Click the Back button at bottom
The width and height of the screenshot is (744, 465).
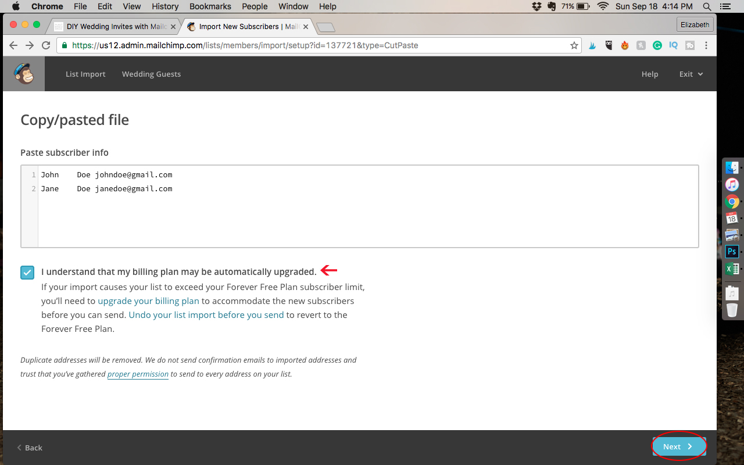click(30, 448)
